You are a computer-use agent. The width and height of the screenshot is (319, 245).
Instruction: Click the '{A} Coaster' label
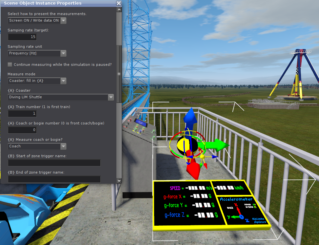19,90
